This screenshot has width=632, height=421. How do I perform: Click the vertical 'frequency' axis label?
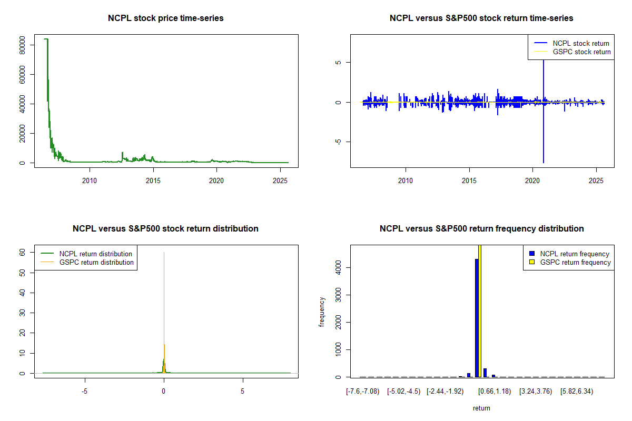point(322,312)
